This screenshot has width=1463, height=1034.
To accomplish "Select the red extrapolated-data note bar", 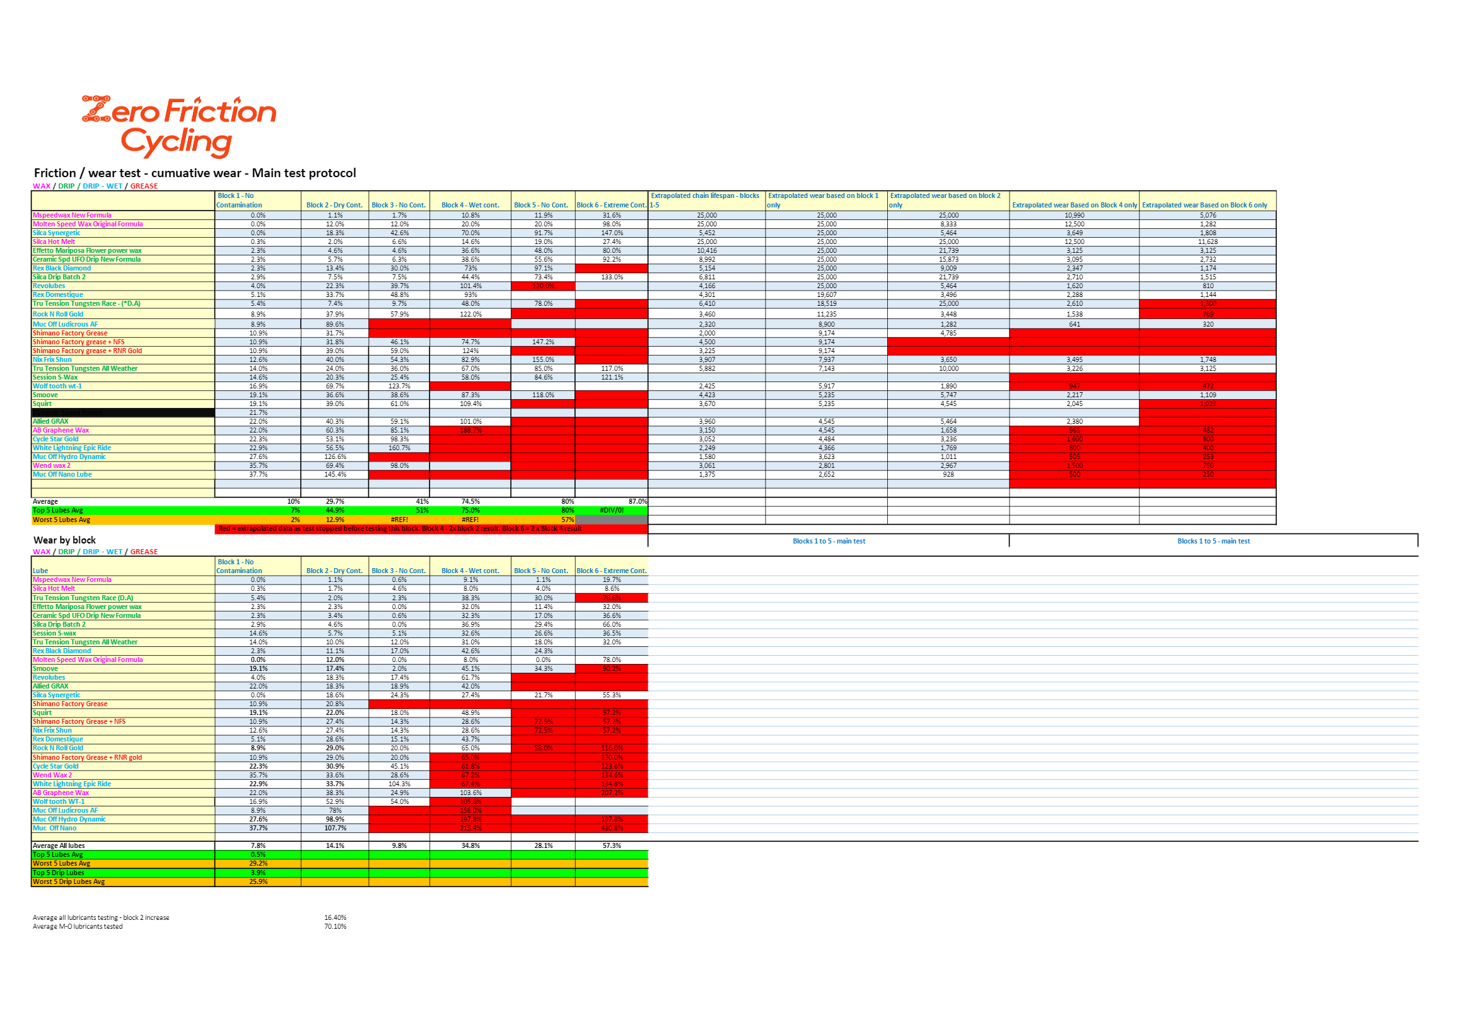I will click(431, 529).
